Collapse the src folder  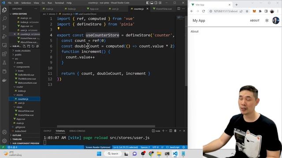(16, 59)
